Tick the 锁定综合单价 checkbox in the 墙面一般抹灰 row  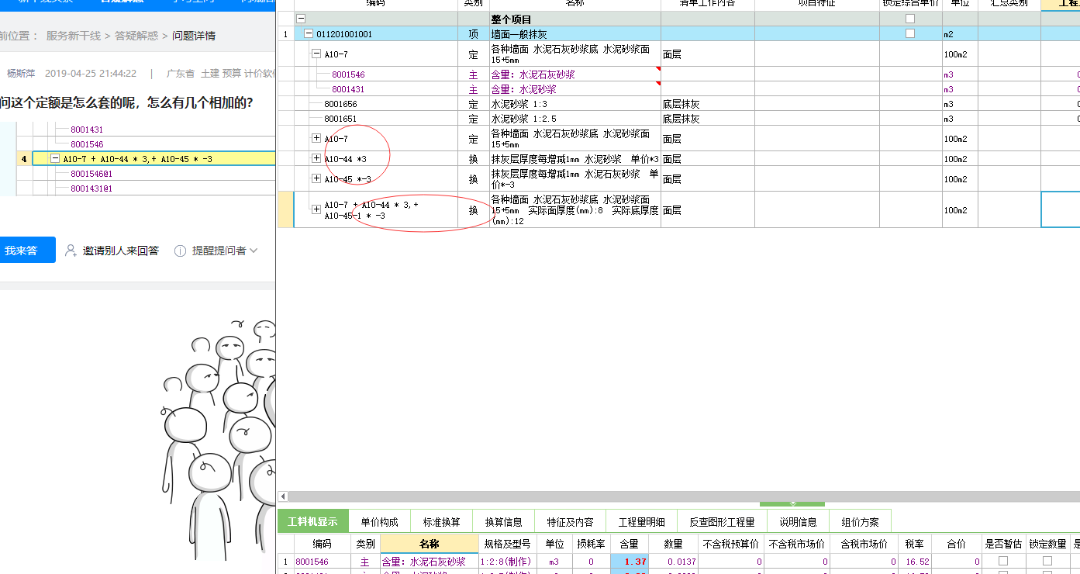point(910,33)
